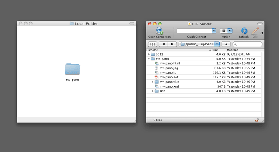Viewport: 279px width, 152px height.
Task: Select the my-pano folder icon in FTP list
Action: 153,59
